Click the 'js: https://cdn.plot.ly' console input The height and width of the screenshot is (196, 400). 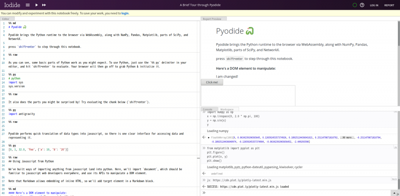239,180
